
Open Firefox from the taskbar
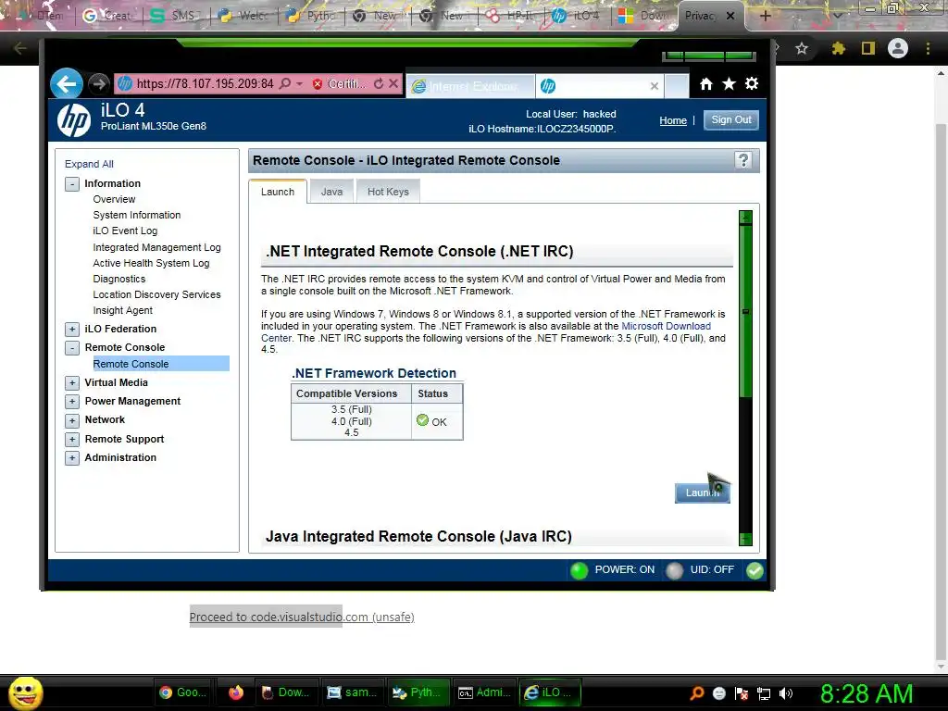[236, 692]
